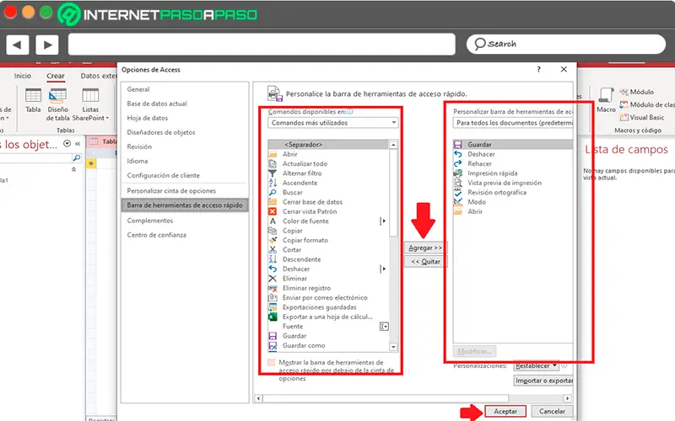Viewport: 675px width, 421px height.
Task: Open the Restablecer dropdown button
Action: (x=537, y=366)
